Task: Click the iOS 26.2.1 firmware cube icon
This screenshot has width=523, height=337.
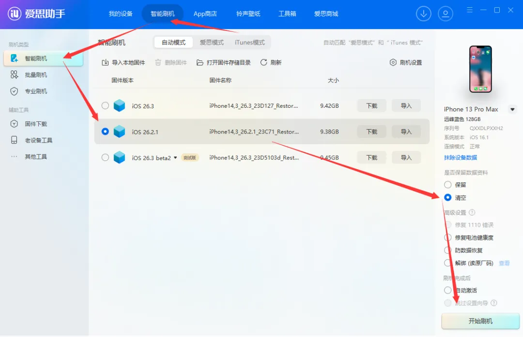Action: coord(119,132)
